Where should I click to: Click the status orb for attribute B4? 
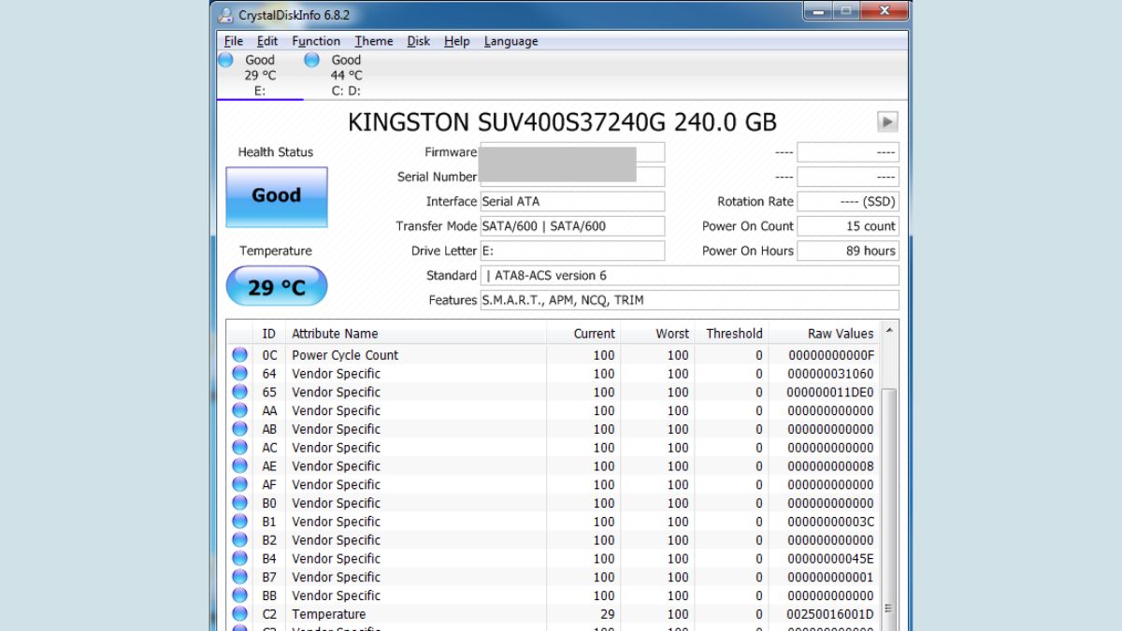tap(240, 559)
